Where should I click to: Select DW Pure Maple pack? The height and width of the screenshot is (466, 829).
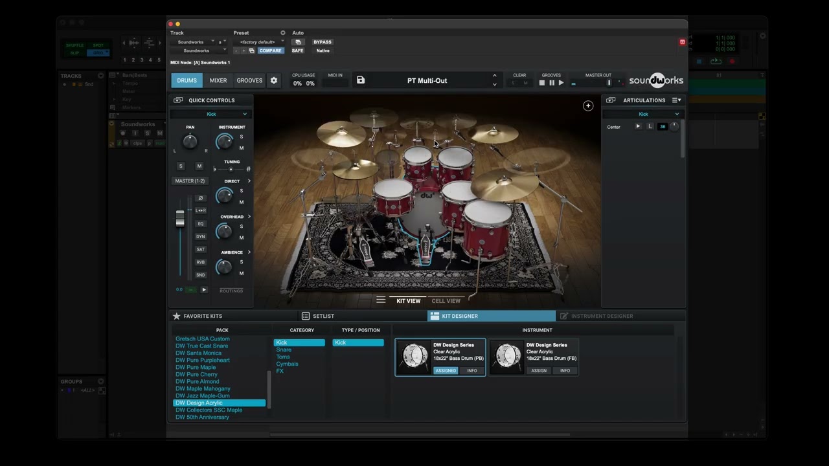coord(196,367)
